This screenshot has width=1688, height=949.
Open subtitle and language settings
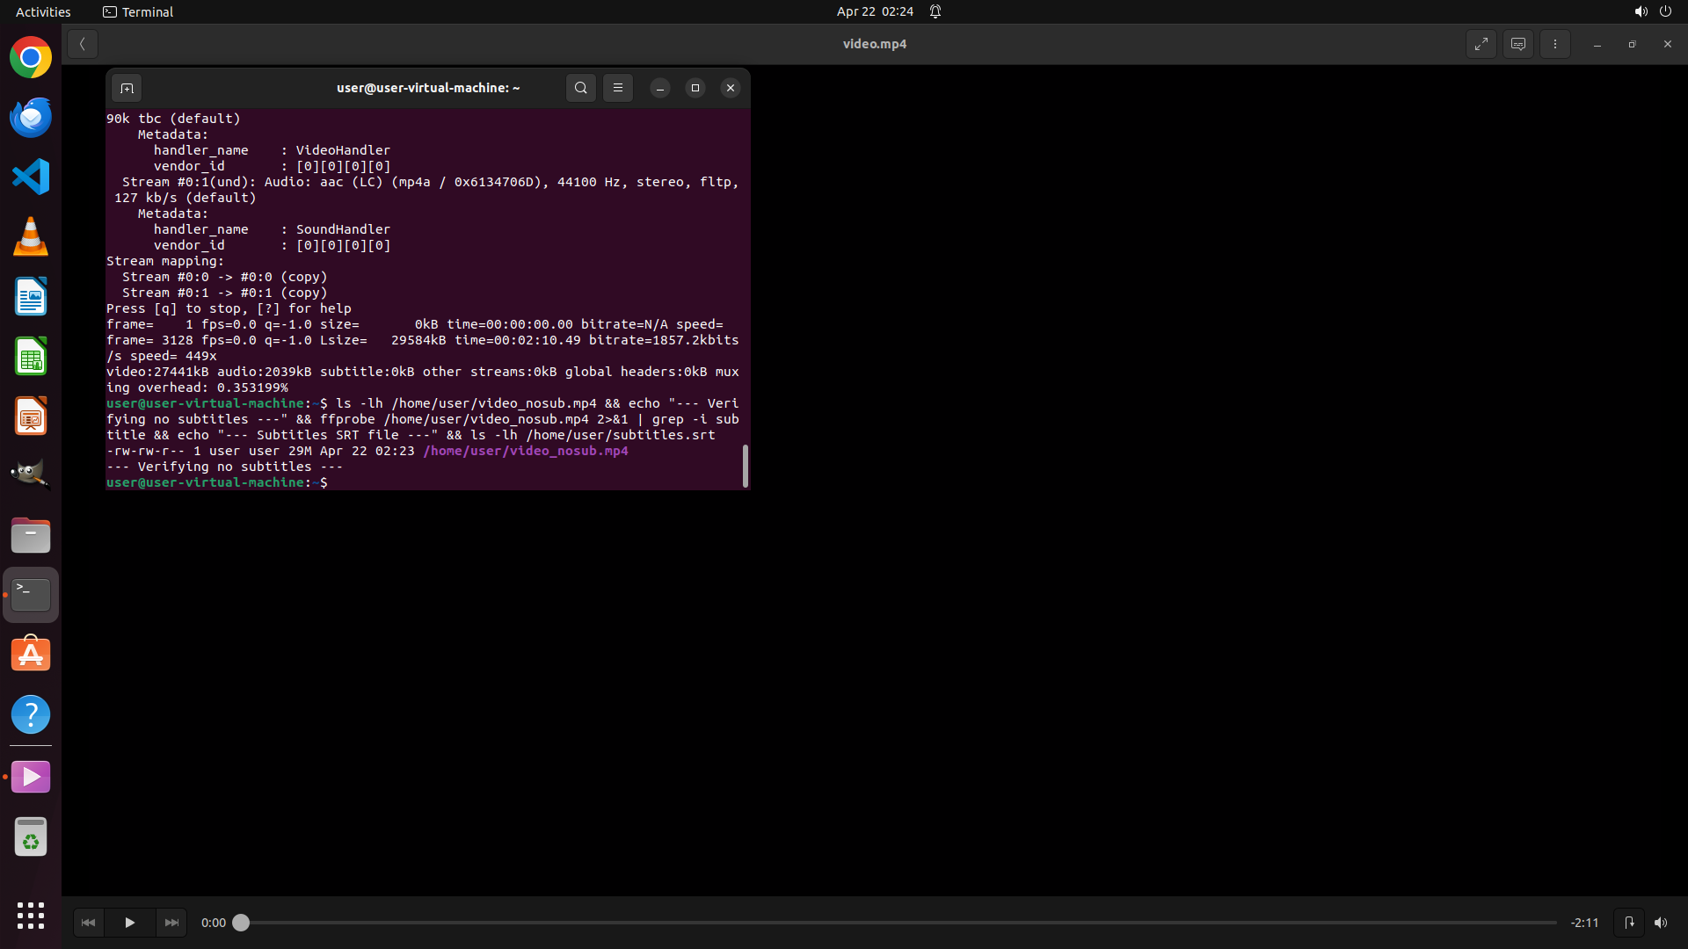tap(1517, 44)
